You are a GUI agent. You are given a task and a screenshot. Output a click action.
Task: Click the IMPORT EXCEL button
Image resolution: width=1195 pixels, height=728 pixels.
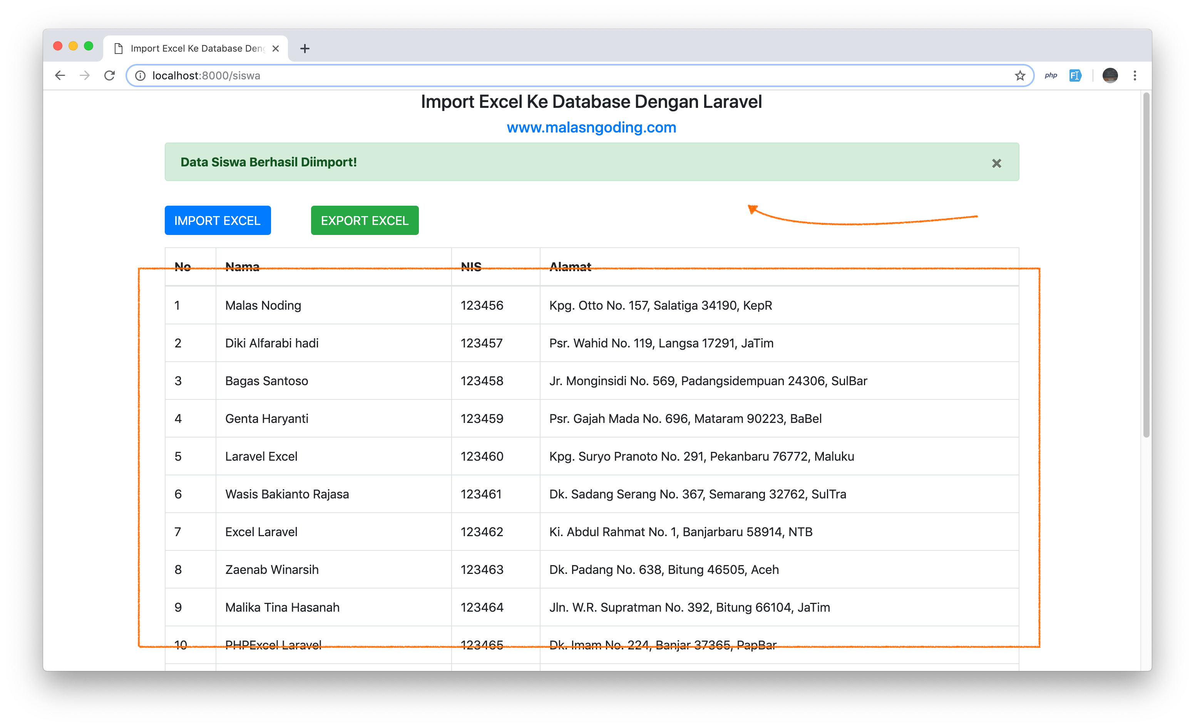click(x=217, y=220)
